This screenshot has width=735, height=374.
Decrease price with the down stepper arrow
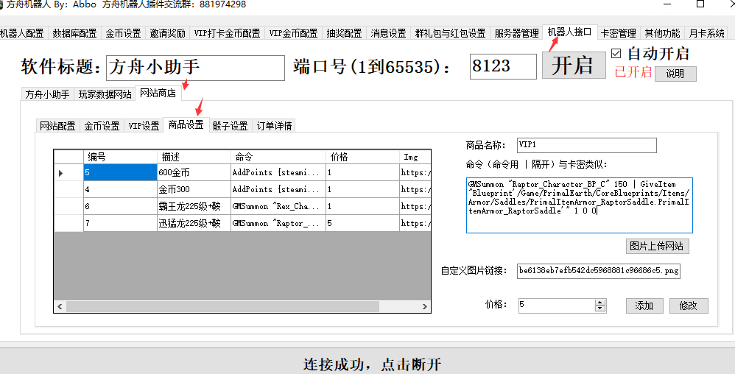click(600, 308)
